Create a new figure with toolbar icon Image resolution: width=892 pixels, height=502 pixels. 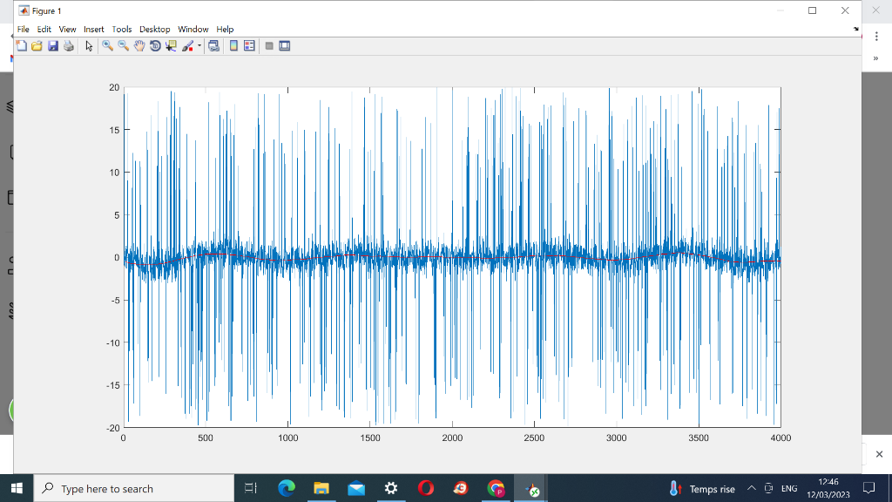tap(22, 46)
